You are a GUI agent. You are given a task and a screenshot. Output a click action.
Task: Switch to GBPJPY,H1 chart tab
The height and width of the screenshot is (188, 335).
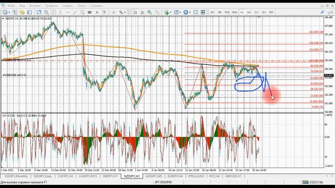click(x=110, y=177)
